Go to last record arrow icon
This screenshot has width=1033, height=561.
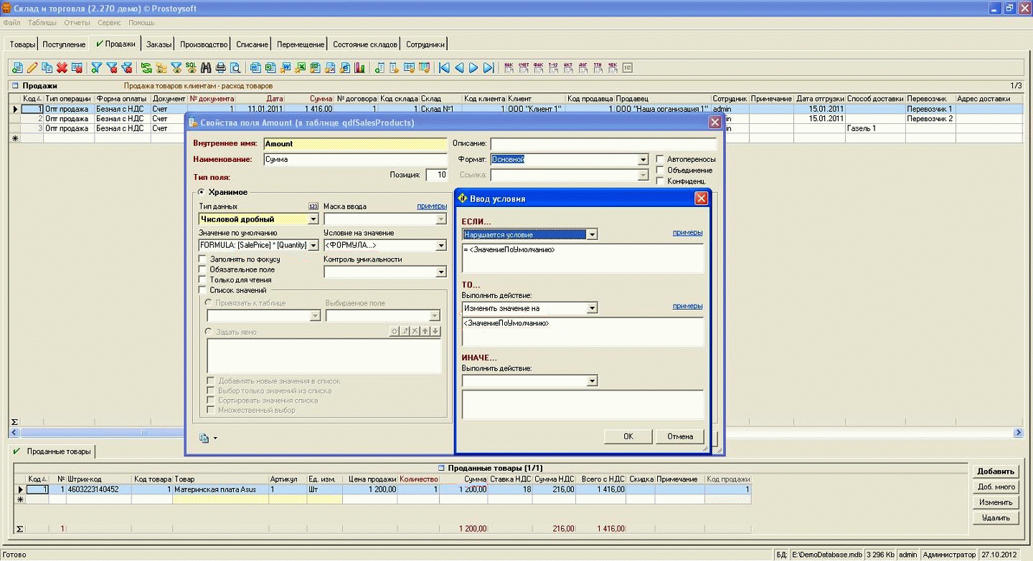pos(489,67)
